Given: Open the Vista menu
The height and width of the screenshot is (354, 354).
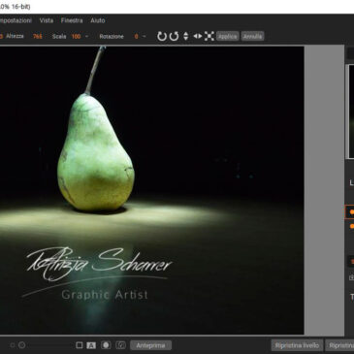Looking at the screenshot, I should click(47, 20).
